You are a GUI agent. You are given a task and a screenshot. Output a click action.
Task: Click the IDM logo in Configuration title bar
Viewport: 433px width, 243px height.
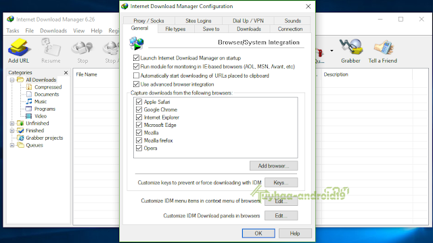[x=124, y=6]
